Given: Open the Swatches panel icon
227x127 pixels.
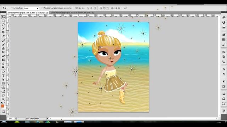Looking at the screenshot, I should 224,40.
